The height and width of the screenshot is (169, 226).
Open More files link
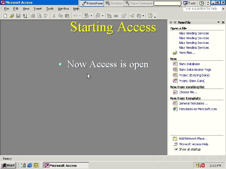pyautogui.click(x=187, y=53)
